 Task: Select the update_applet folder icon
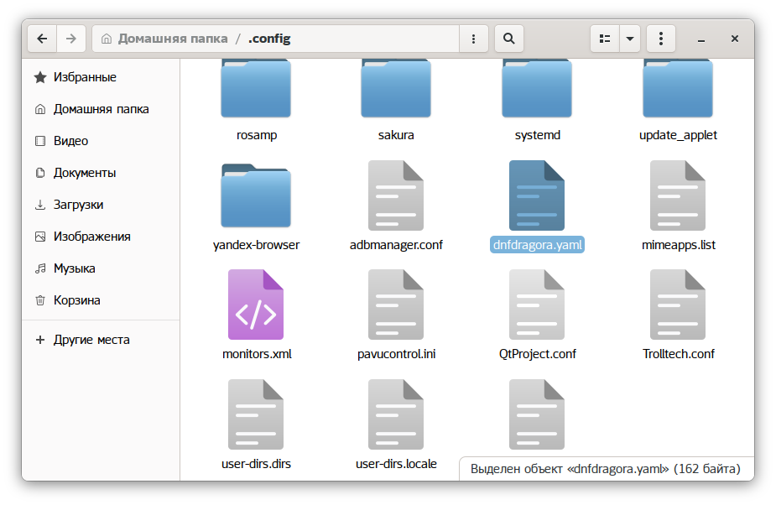coord(678,88)
